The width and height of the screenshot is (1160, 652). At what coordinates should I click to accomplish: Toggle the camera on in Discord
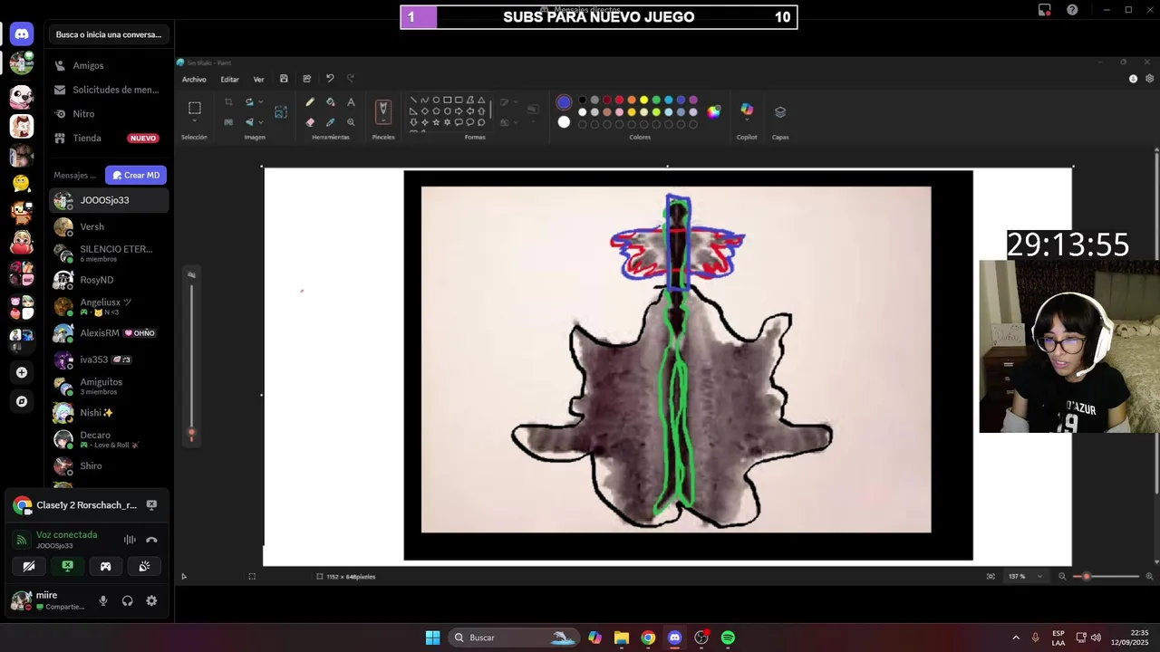tap(29, 567)
